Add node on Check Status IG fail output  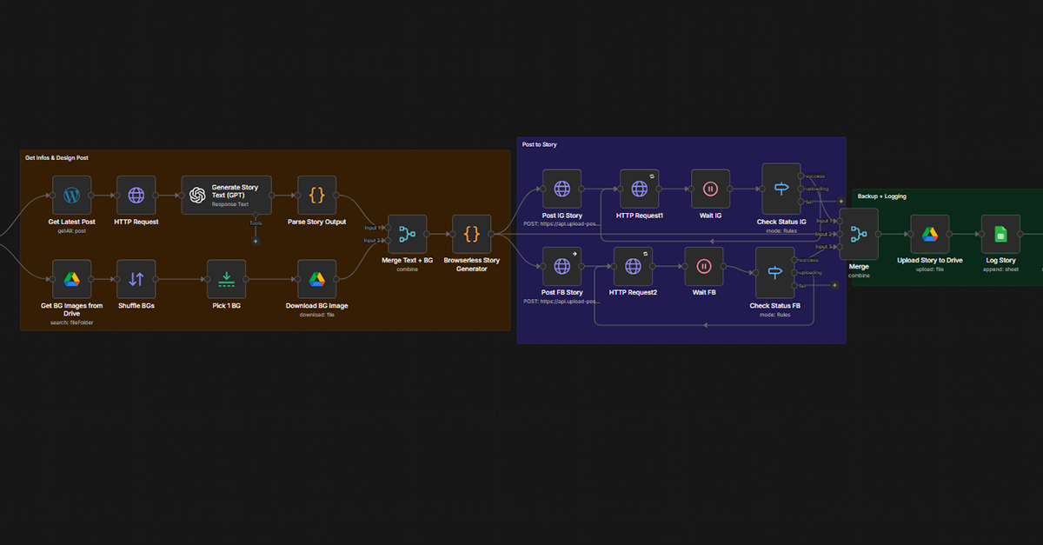(840, 202)
